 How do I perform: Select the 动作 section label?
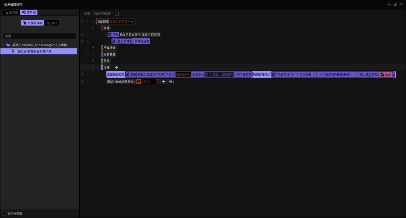(x=106, y=68)
